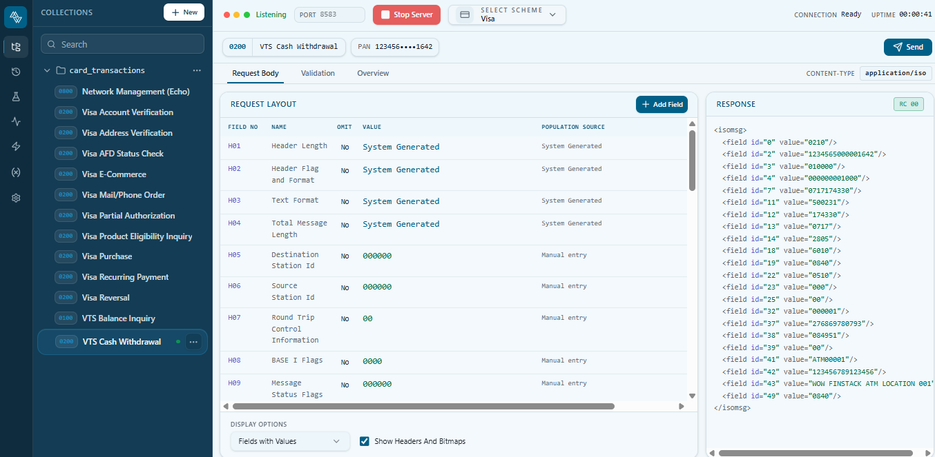The height and width of the screenshot is (457, 935).
Task: Collapse the card_transactions folder chevron
Action: click(47, 70)
